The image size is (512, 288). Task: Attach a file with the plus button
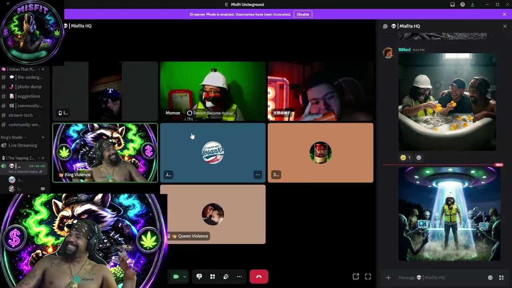(x=388, y=278)
